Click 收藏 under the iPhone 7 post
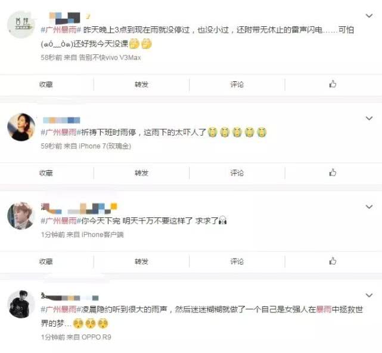Screen dimensions: 382x353 pyautogui.click(x=46, y=173)
